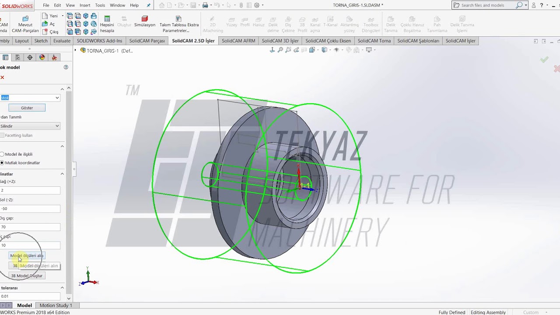Open the Yeni dropdown arrow
This screenshot has width=560, height=315.
pos(63,16)
